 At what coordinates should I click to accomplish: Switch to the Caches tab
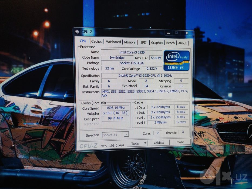97,42
